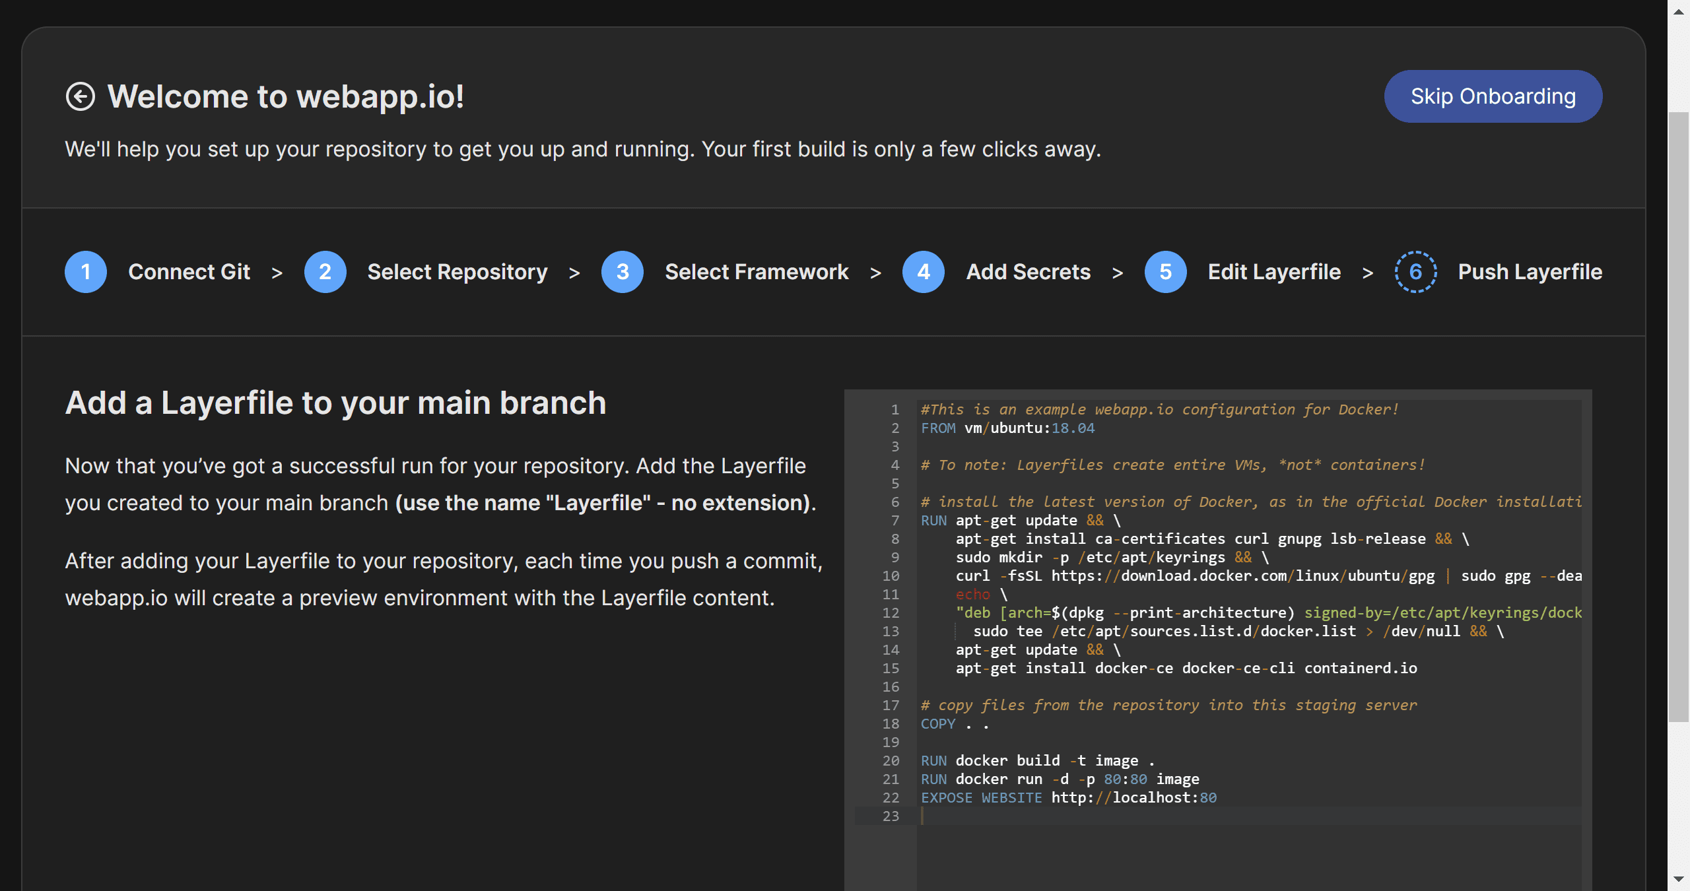The image size is (1690, 891).
Task: Click line number 18 in editor gutter
Action: (891, 724)
